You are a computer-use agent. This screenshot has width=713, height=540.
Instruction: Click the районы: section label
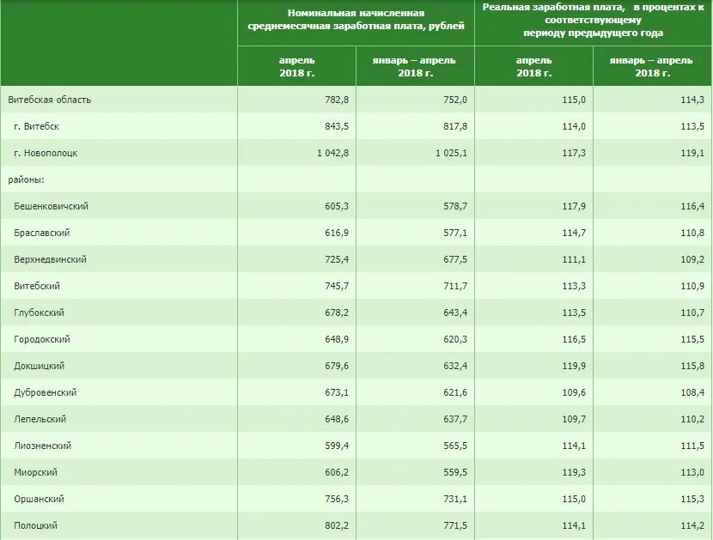pos(26,179)
